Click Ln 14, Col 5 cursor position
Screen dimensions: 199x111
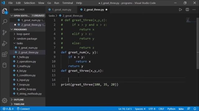click(125, 109)
